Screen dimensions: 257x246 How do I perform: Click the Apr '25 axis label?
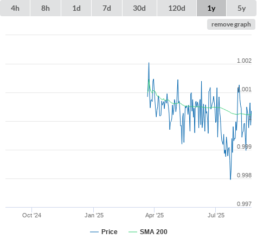[x=155, y=215]
